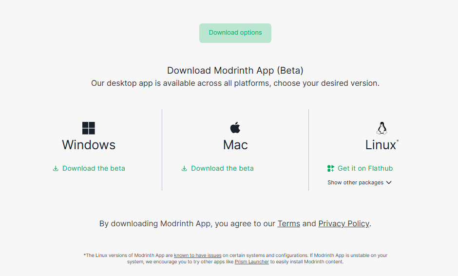Click the Flathub logo icon
This screenshot has width=458, height=276.
(331, 168)
